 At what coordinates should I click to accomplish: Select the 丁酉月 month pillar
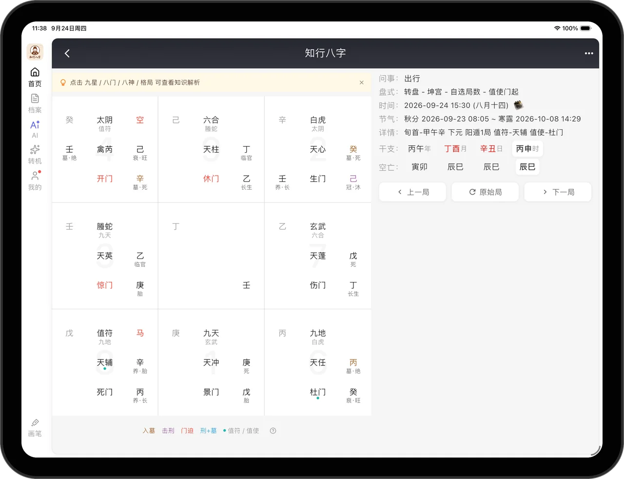(x=455, y=149)
